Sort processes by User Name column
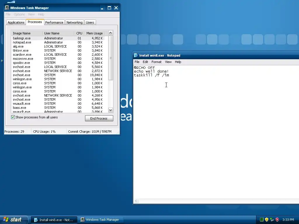 tap(58, 33)
